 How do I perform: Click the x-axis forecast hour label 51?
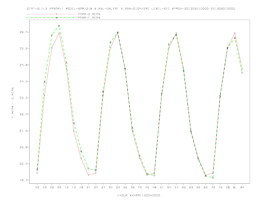162,187
